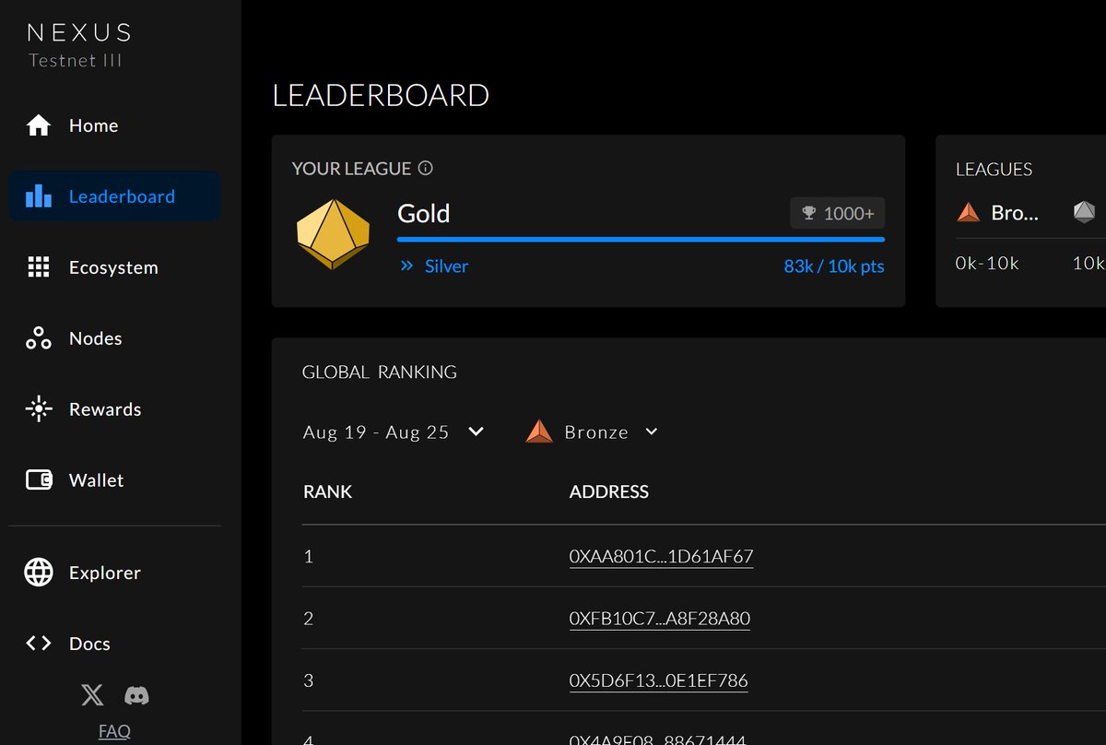Click the RANK column header

pos(328,491)
